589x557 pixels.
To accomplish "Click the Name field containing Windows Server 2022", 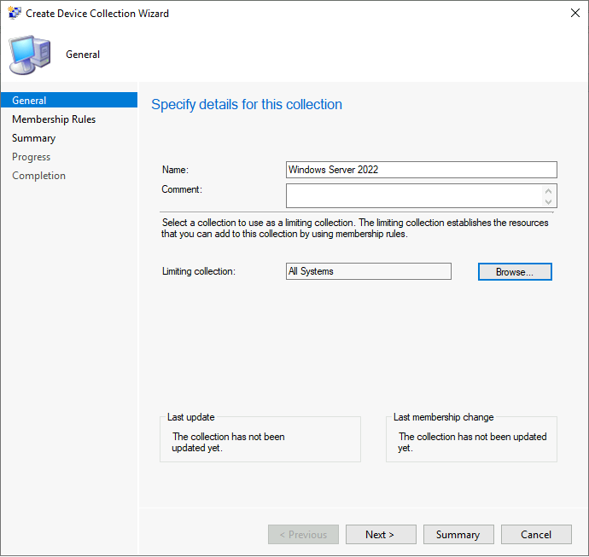I will tap(422, 170).
